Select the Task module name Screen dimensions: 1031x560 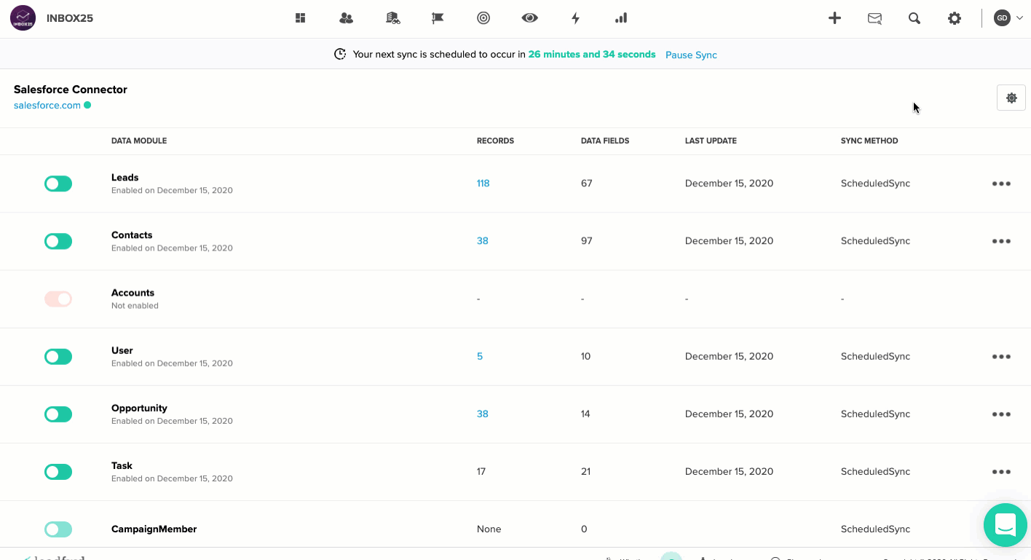122,465
